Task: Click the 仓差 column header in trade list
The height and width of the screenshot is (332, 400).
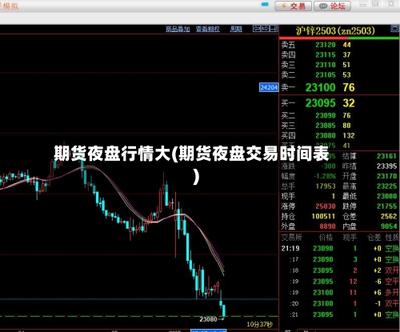Action: point(374,238)
